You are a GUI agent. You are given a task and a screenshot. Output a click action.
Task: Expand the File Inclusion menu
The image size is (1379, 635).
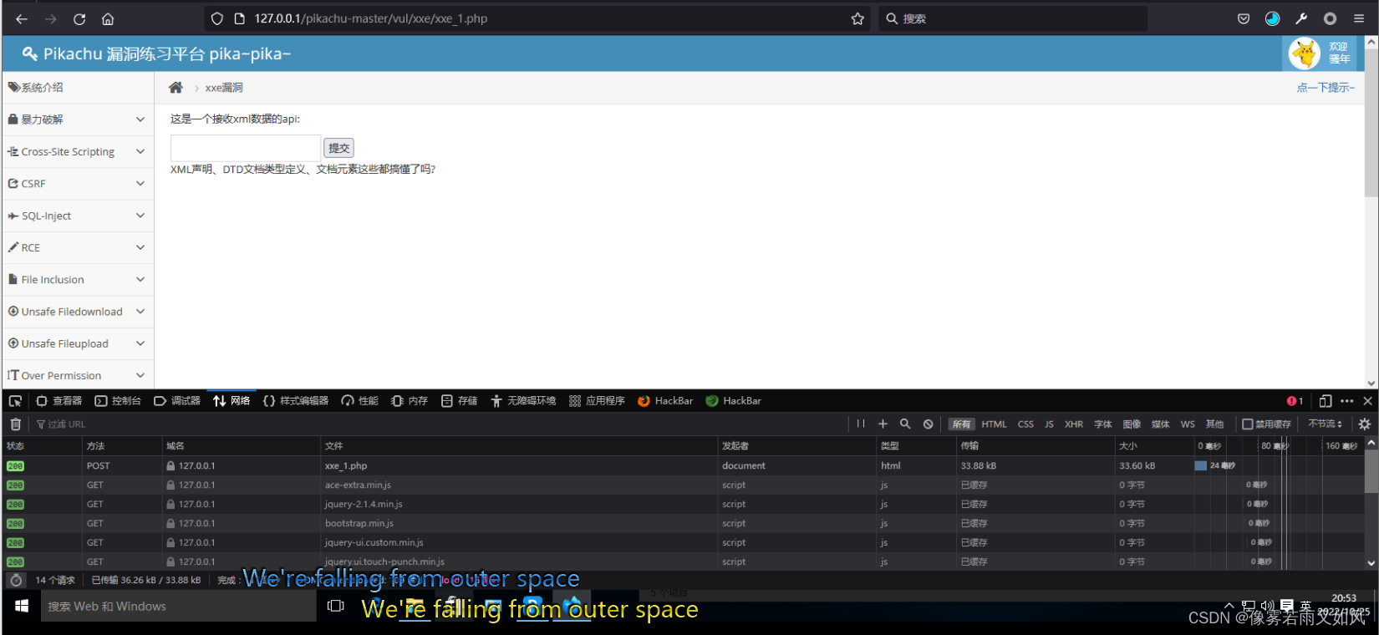(x=78, y=280)
